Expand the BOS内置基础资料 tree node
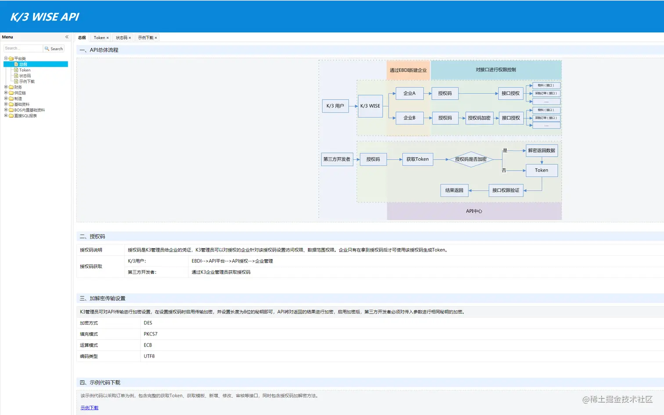Screen dimensions: 664x415 tap(6, 110)
